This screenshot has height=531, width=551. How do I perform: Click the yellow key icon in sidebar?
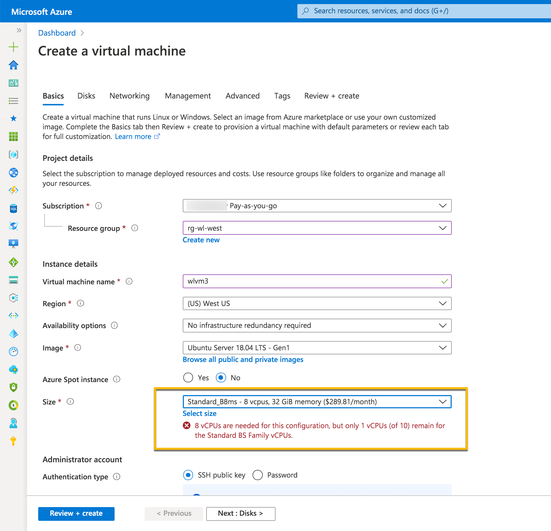13,441
